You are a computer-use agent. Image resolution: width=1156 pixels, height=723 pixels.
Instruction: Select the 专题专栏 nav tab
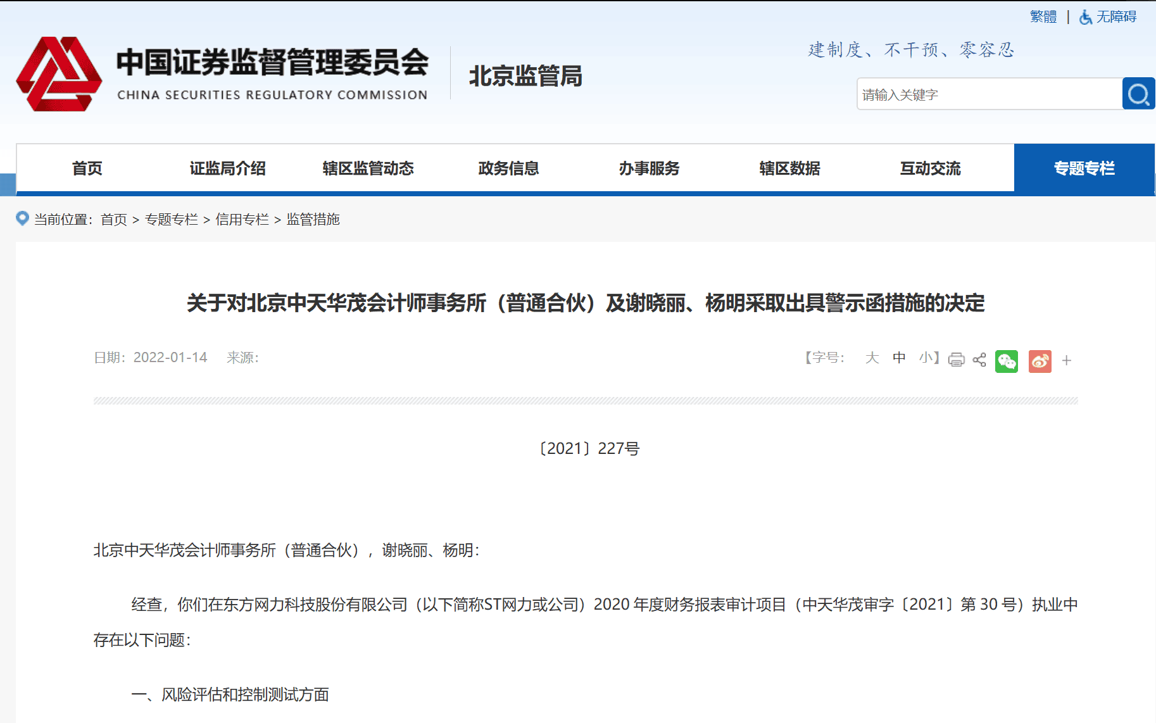click(1084, 168)
